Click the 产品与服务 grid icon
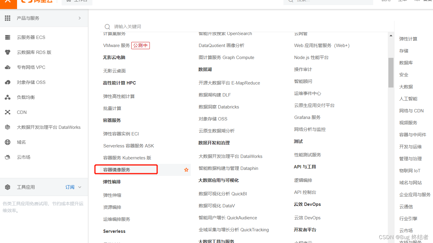Image resolution: width=433 pixels, height=243 pixels. 7,18
